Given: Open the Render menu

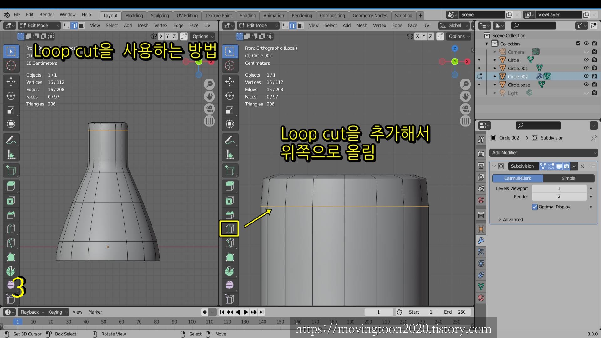Looking at the screenshot, I should click(x=47, y=15).
